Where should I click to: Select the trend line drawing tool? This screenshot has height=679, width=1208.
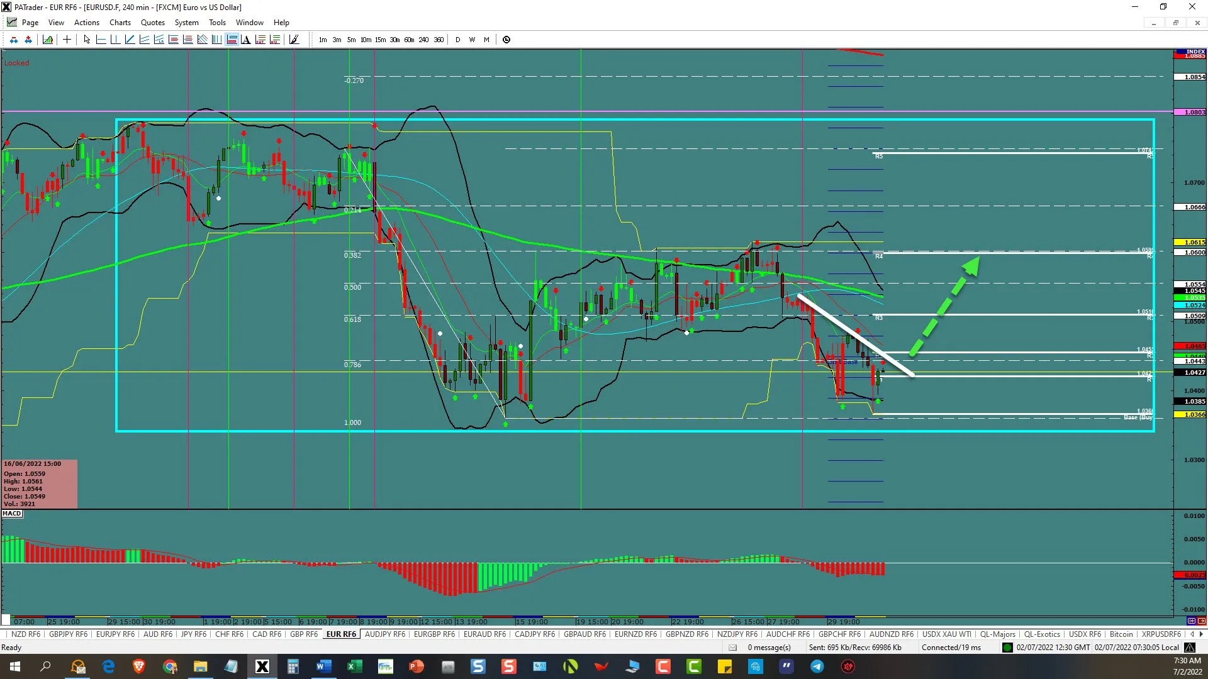point(130,40)
